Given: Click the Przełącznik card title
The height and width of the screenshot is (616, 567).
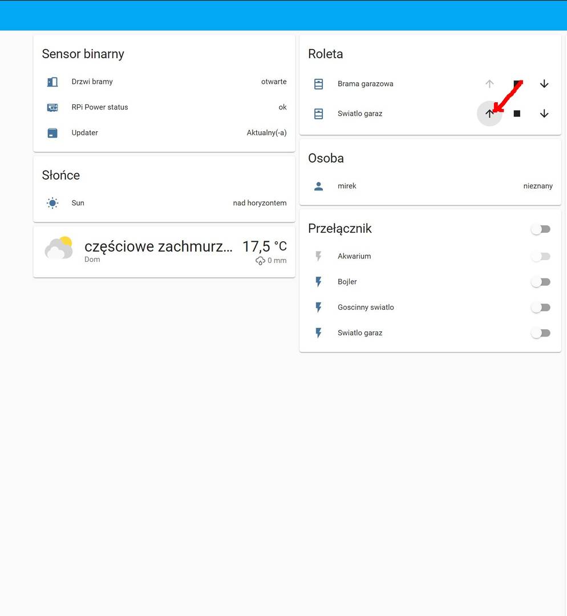Looking at the screenshot, I should [x=340, y=229].
